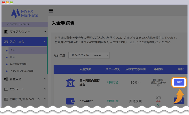Screen dimensions: 189x115
Task: Click the マイアカウント bank icon
Action: click(x=6, y=32)
